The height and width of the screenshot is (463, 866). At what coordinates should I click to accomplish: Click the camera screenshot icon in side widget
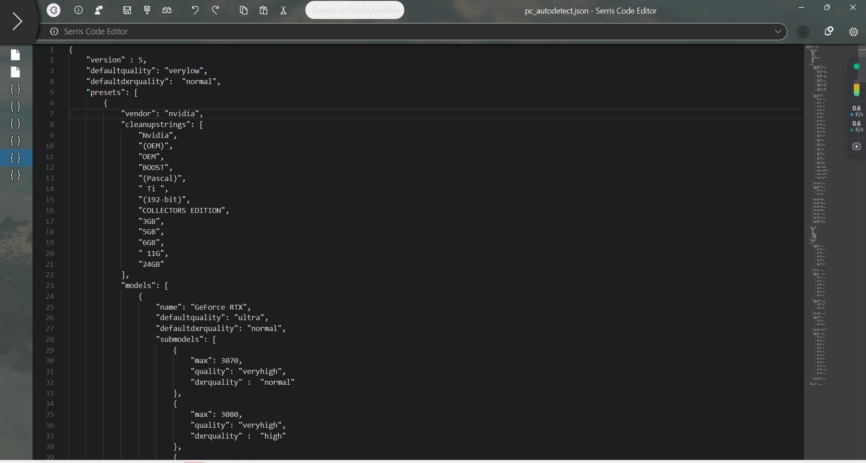coord(856,146)
